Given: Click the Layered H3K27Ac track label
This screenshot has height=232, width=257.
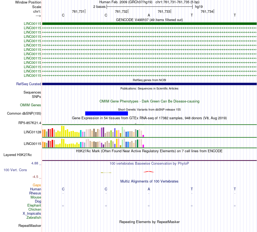Looking at the screenshot, I should coord(18,155).
